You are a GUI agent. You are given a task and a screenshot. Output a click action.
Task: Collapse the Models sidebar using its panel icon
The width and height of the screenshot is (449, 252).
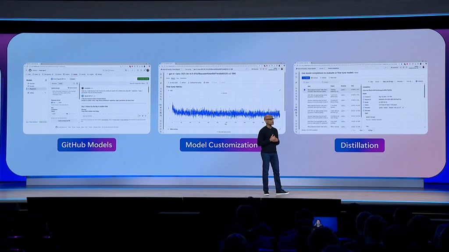click(46, 80)
